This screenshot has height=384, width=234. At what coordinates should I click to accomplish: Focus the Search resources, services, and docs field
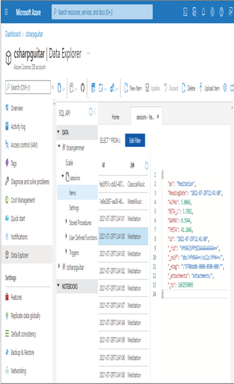point(102,12)
